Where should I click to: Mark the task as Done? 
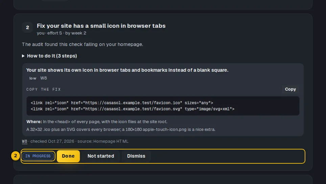pyautogui.click(x=68, y=156)
